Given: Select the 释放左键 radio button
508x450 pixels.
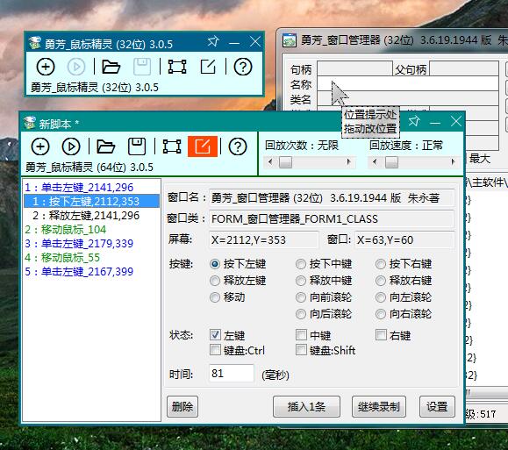Looking at the screenshot, I should tap(215, 281).
